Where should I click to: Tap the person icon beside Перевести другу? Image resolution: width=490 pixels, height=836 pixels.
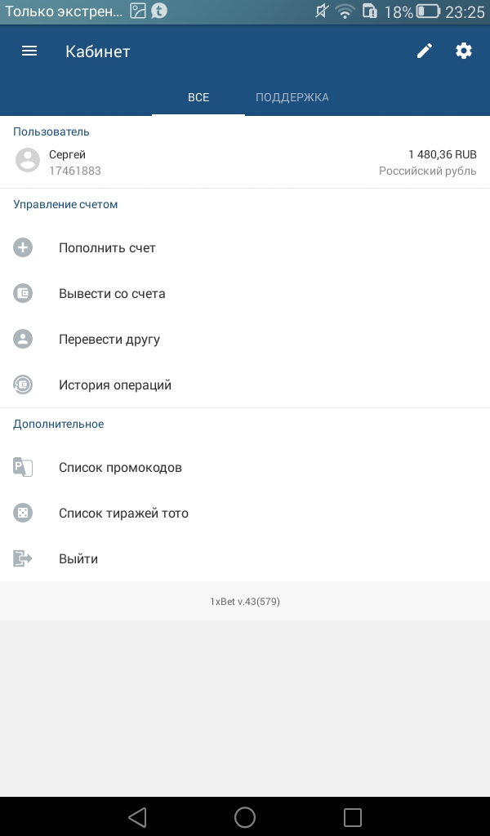(x=23, y=339)
